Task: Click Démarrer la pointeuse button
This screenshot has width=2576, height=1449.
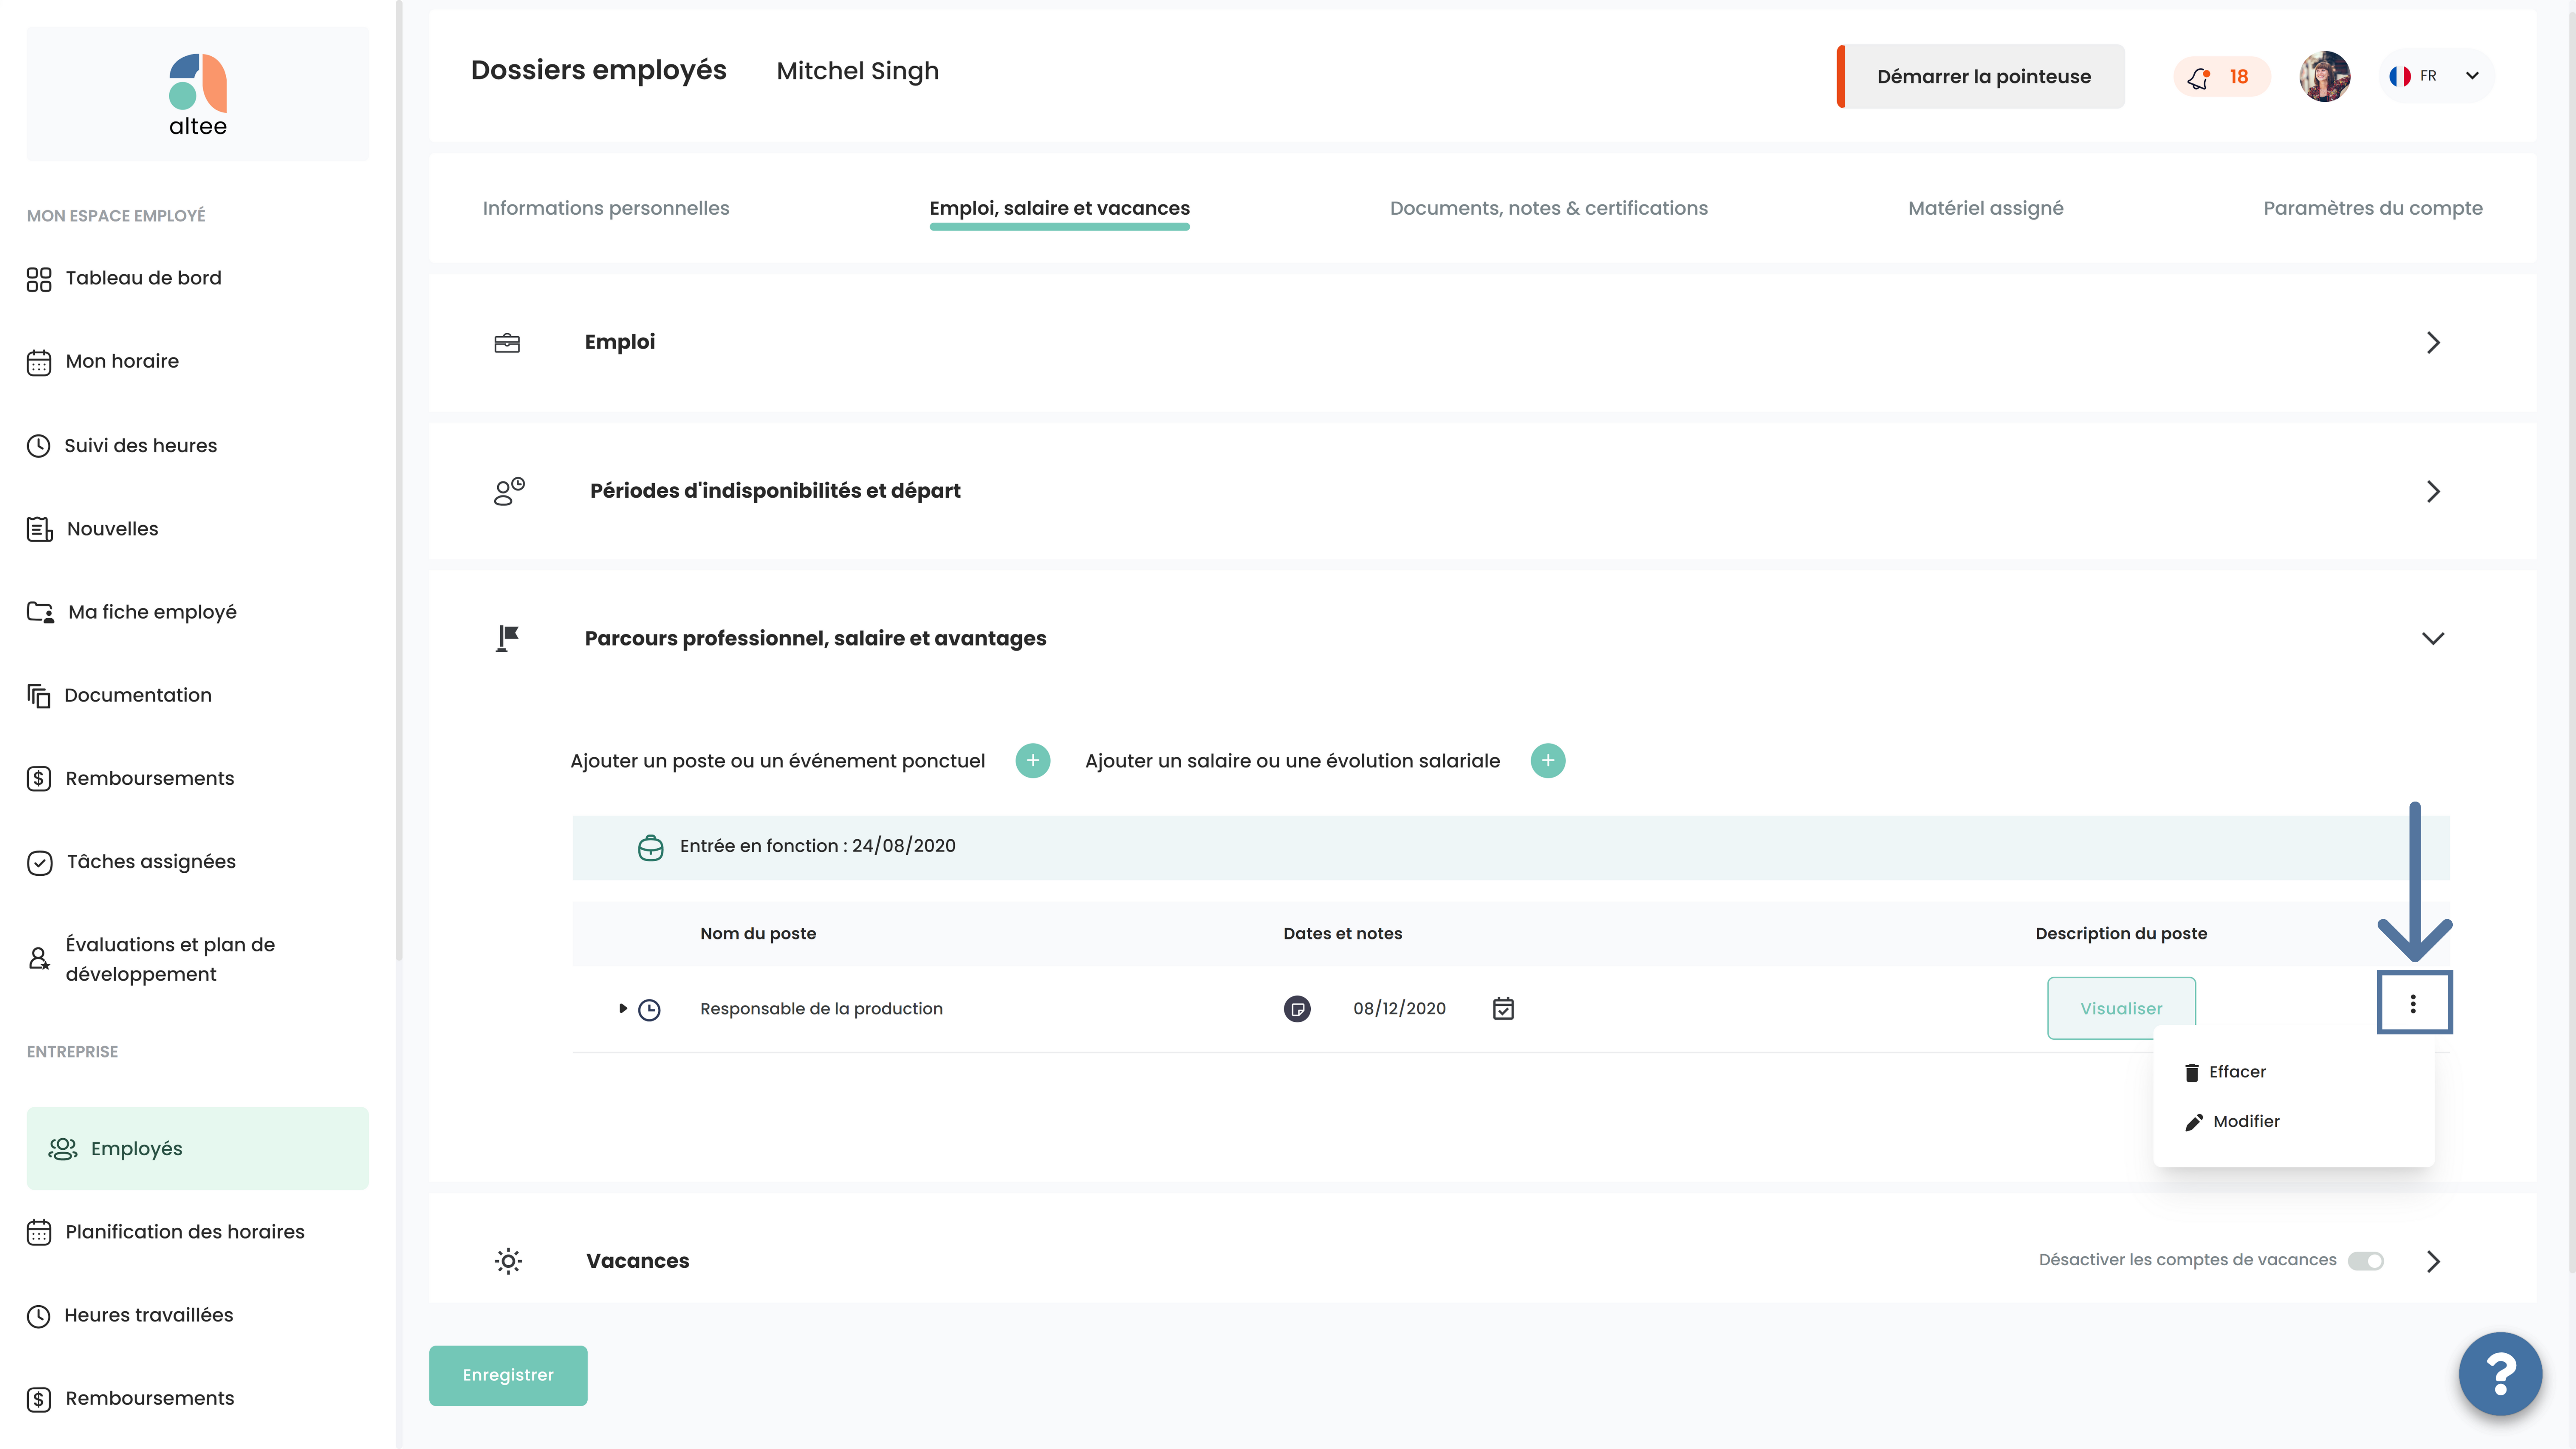Action: (1981, 76)
